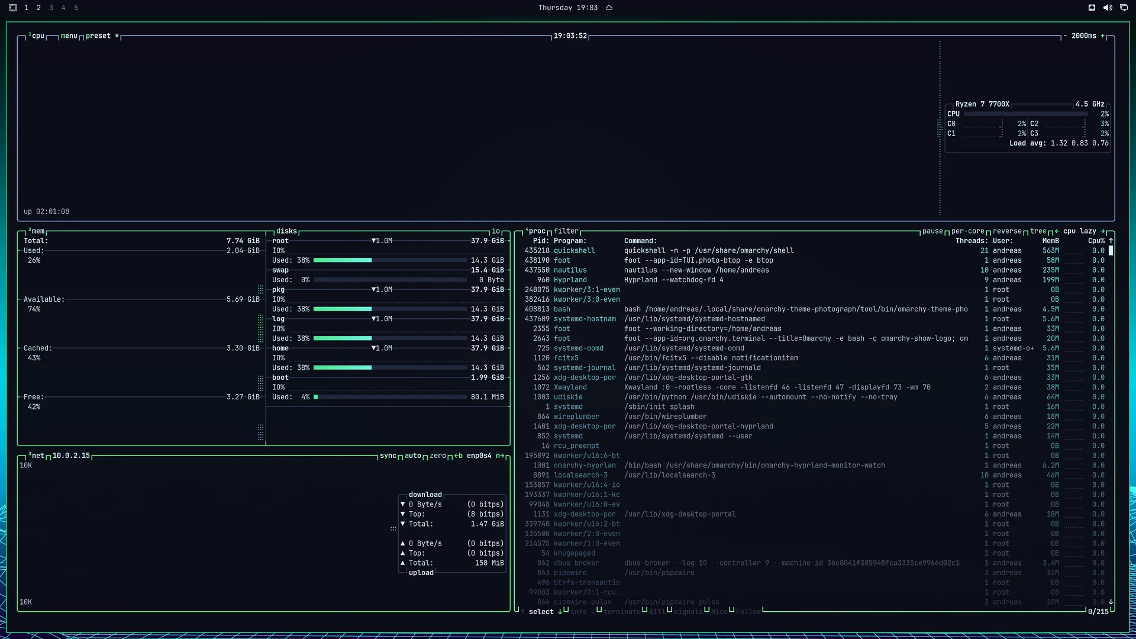
Task: Cycle the preset option in cpu box
Action: pos(98,36)
